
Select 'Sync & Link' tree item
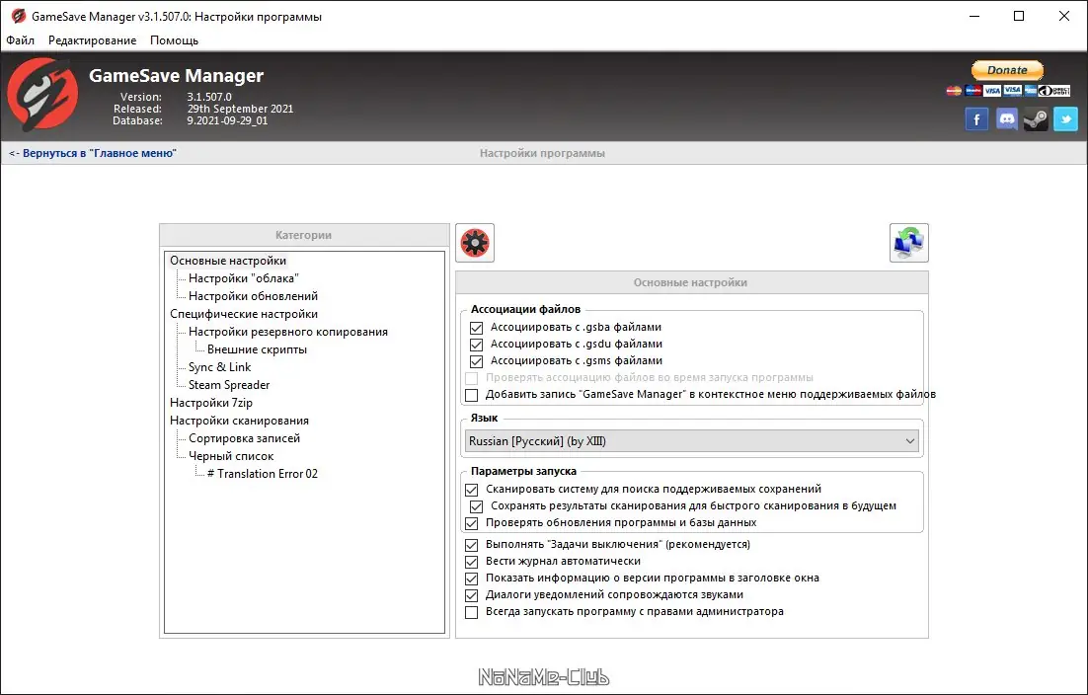pos(219,367)
